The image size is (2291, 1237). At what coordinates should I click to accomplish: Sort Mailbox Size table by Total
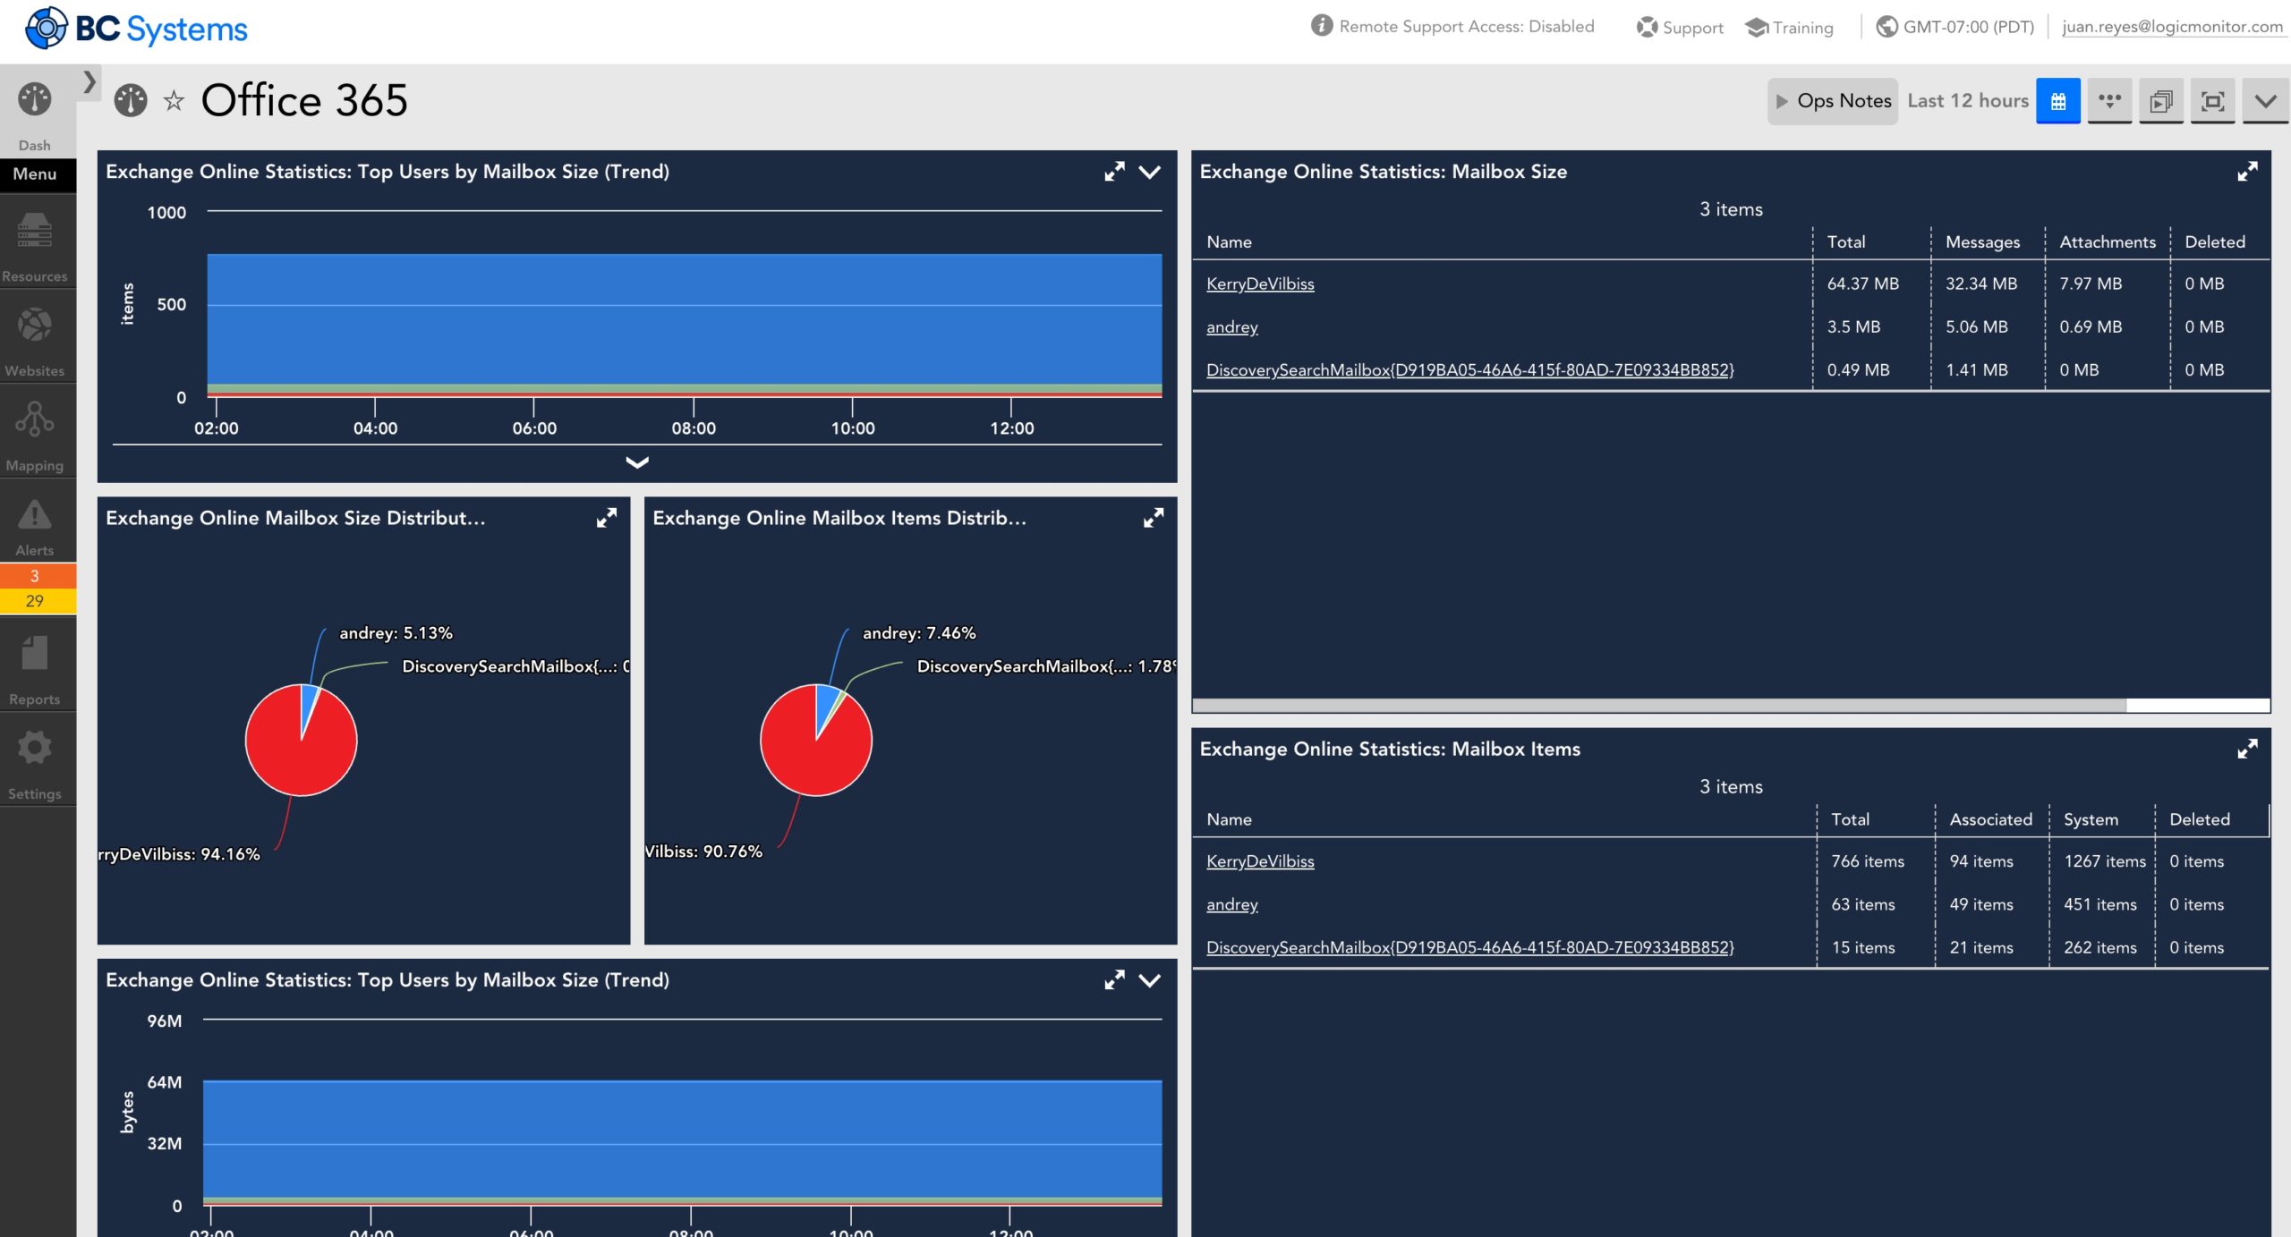point(1846,242)
